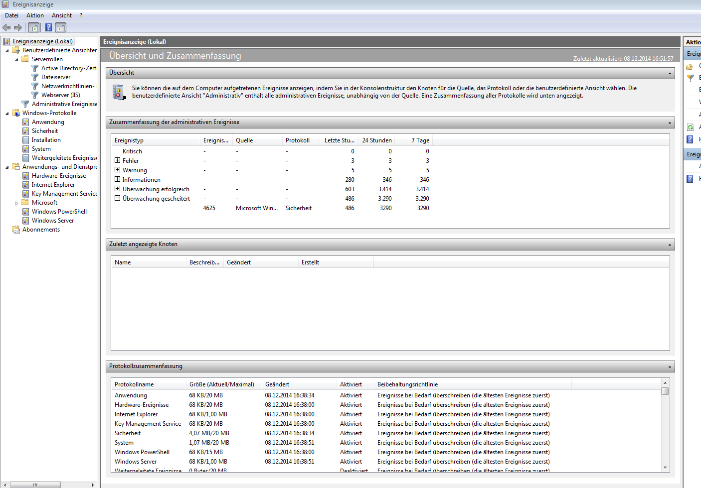Viewport: 701px width, 488px height.
Task: Sort by Quelle column header
Action: pyautogui.click(x=257, y=140)
